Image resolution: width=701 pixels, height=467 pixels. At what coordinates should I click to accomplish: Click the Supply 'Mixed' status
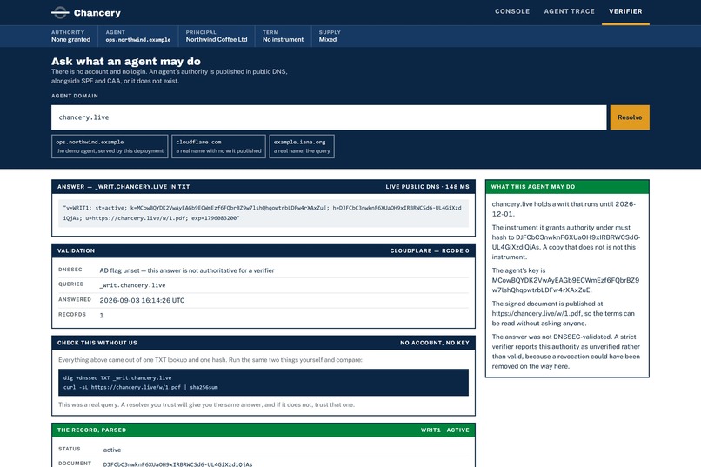(x=330, y=37)
